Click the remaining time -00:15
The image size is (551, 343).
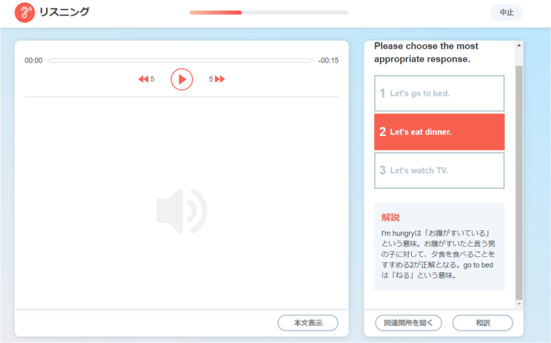(x=329, y=60)
